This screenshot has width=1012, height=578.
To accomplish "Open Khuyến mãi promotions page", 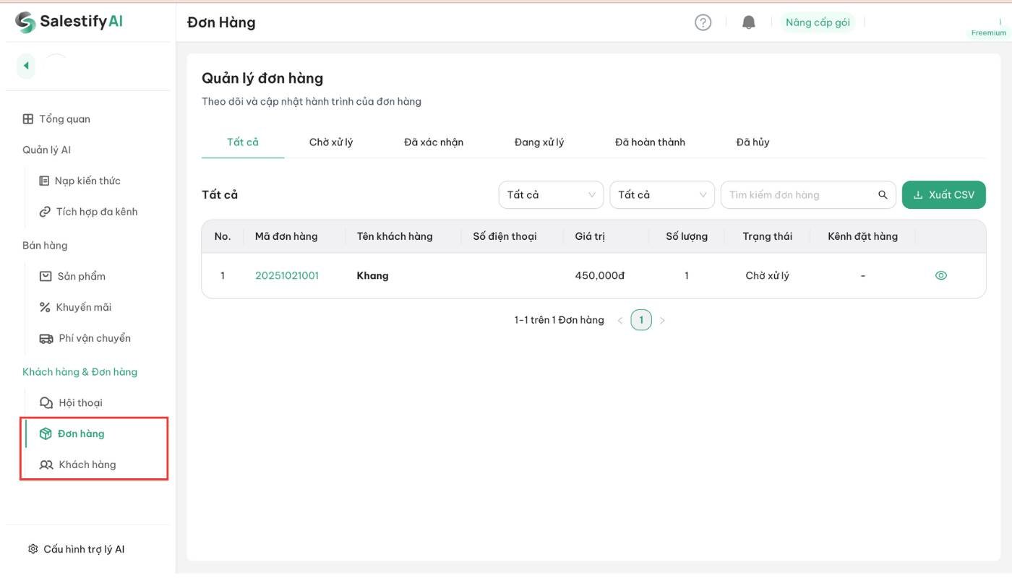I will [x=83, y=307].
